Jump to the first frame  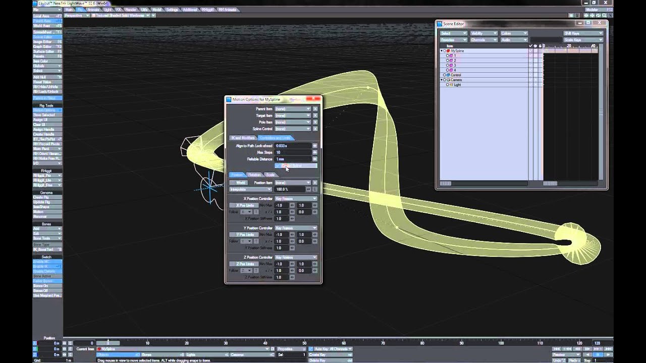(557, 349)
